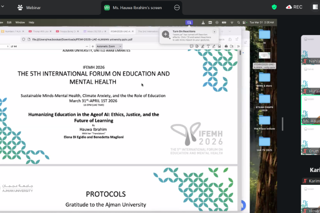Open the Edit menu in shared Mac menu bar

coord(9,22)
